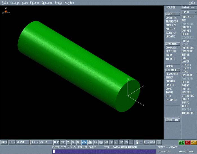Image resolution: width=197 pixels, height=154 pixels.
Task: Open the Filter menu
Action: pos(35,3)
